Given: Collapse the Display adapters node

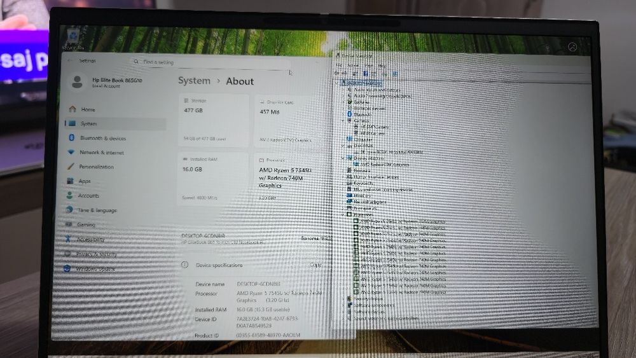Looking at the screenshot, I should (x=343, y=158).
